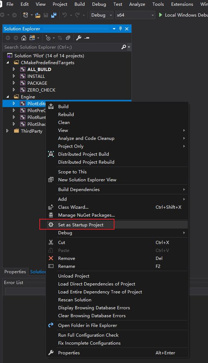
Task: Click the Distributed Project Build icon
Action: 51,154
